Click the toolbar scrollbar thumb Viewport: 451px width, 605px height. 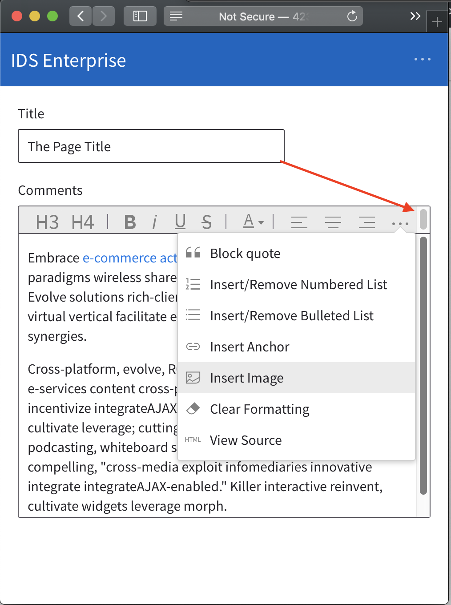(x=423, y=219)
